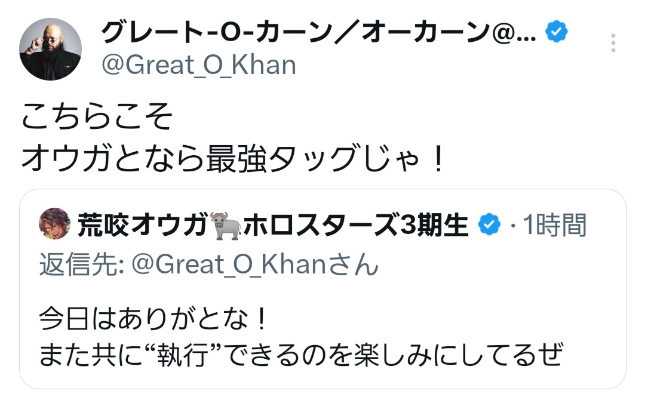Open the @Great_O_Khan handle under the name
645x397 pixels.
199,64
